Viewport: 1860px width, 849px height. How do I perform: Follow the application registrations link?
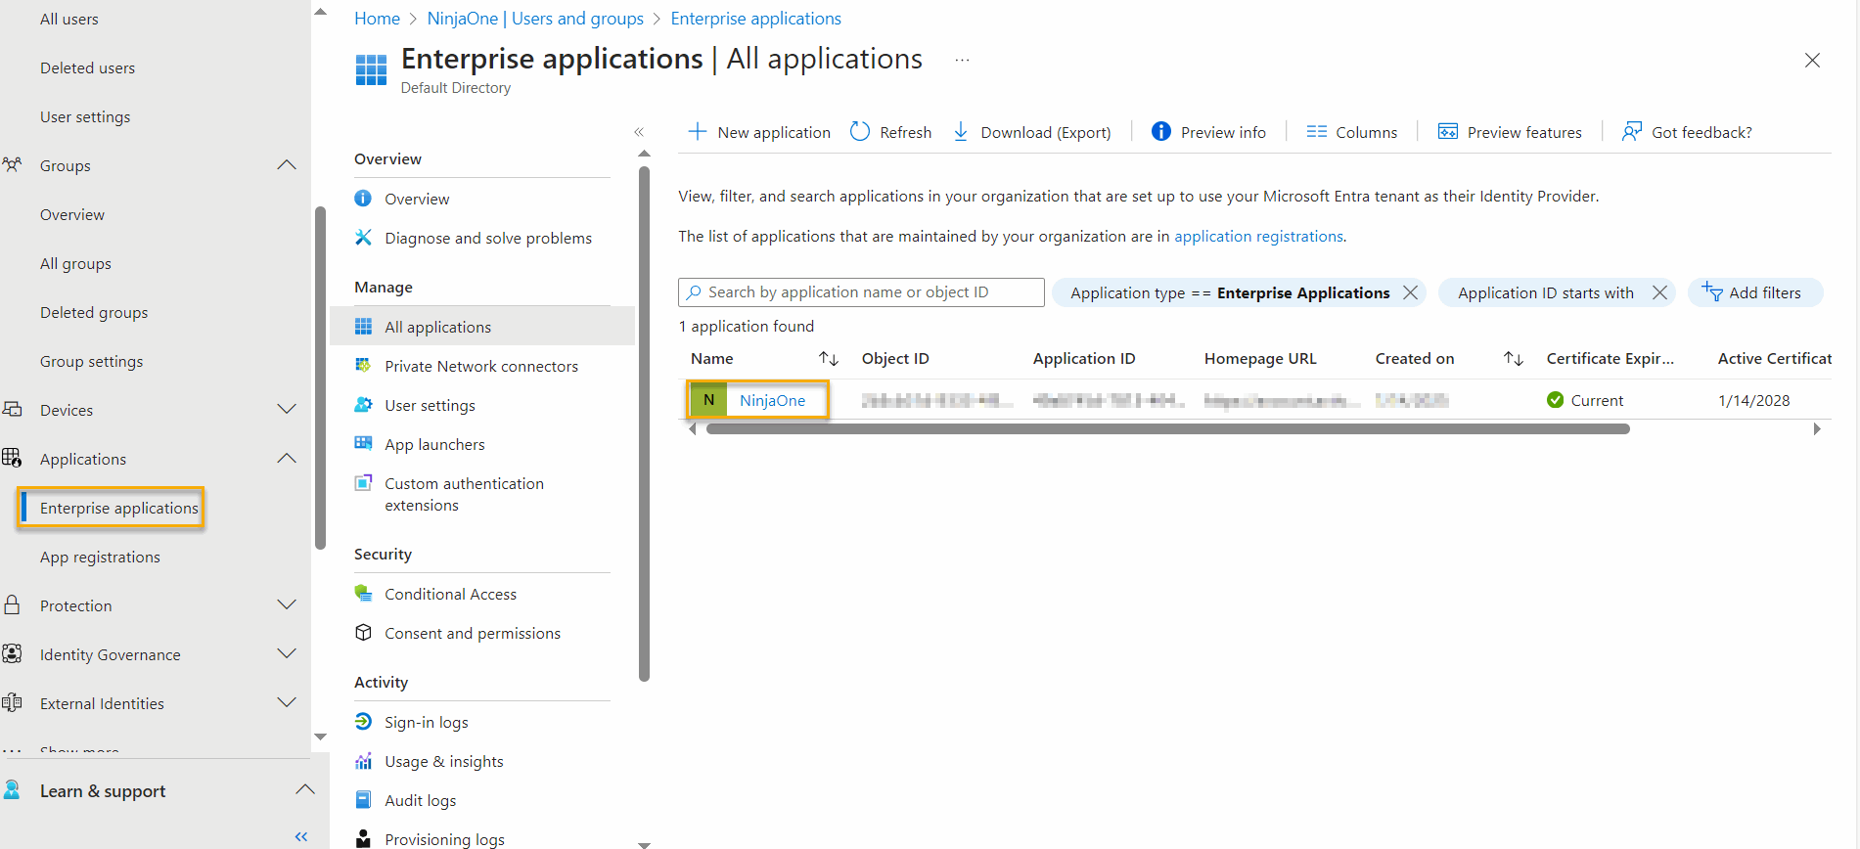pyautogui.click(x=1258, y=236)
